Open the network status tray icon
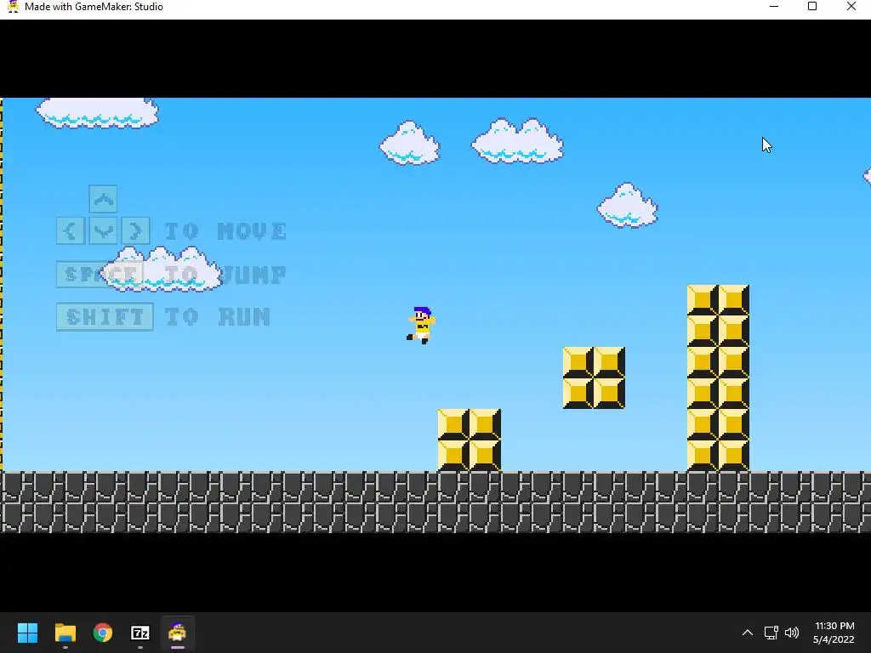 point(771,633)
